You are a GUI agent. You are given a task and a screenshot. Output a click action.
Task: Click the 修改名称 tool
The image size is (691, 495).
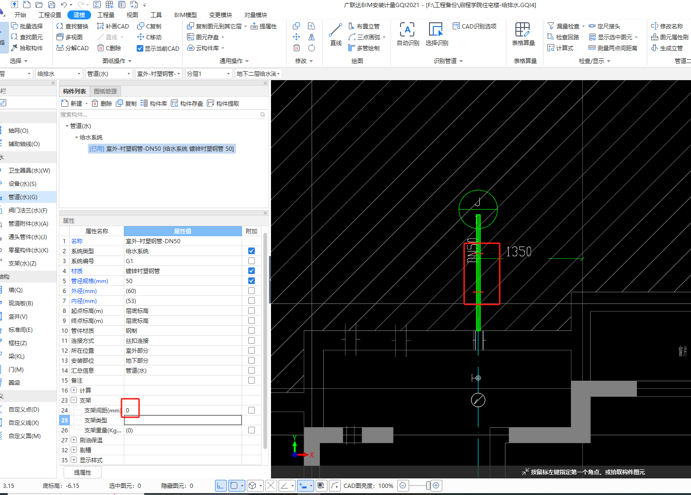(667, 26)
